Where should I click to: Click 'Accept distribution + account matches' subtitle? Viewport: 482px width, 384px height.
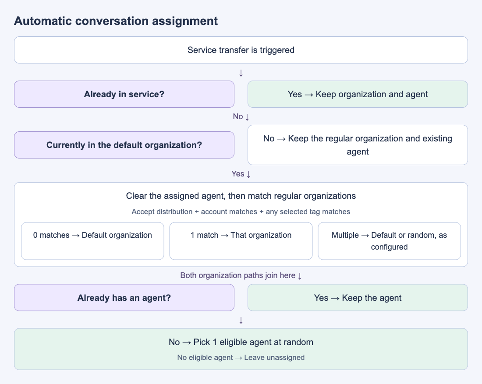tap(241, 211)
